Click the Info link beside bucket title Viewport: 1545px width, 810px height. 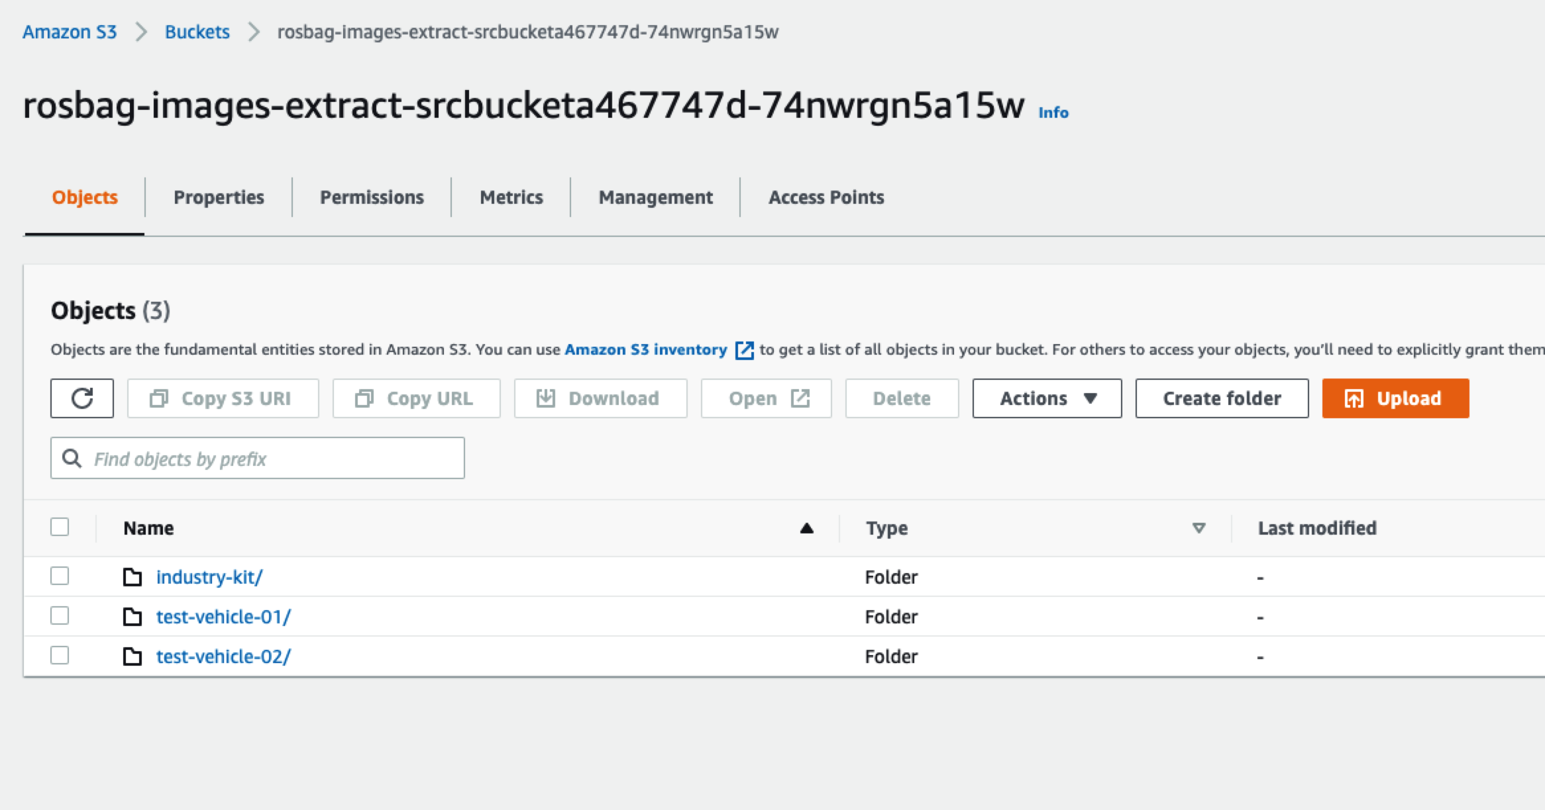click(x=1053, y=112)
